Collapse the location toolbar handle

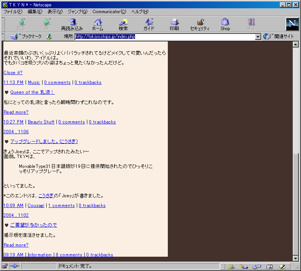[3, 36]
